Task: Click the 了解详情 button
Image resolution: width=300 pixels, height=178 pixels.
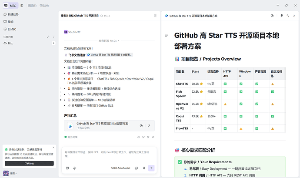Action: coord(29,164)
